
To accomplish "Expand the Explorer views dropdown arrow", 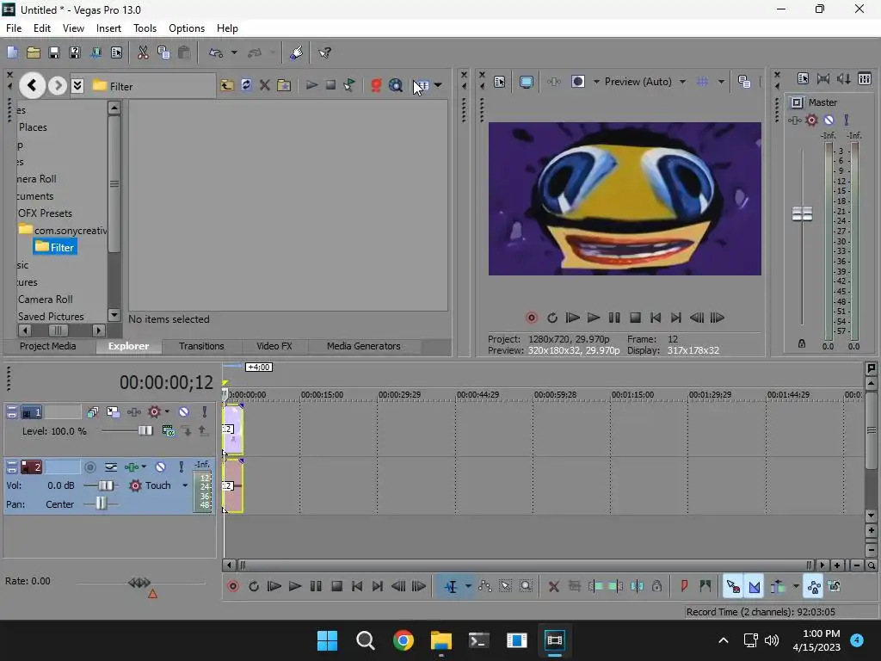I will [438, 85].
